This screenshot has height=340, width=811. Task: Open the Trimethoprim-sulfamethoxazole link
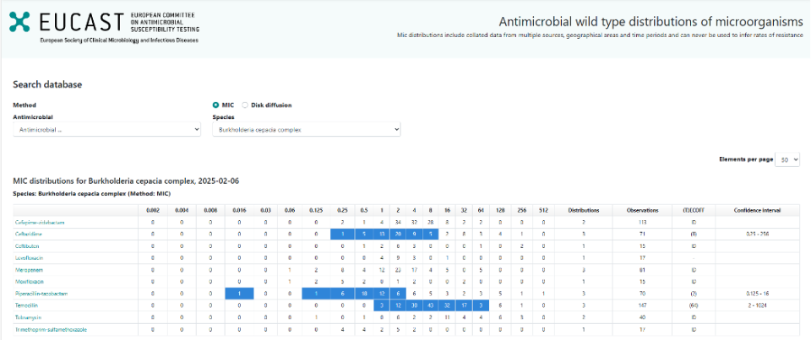(x=51, y=329)
